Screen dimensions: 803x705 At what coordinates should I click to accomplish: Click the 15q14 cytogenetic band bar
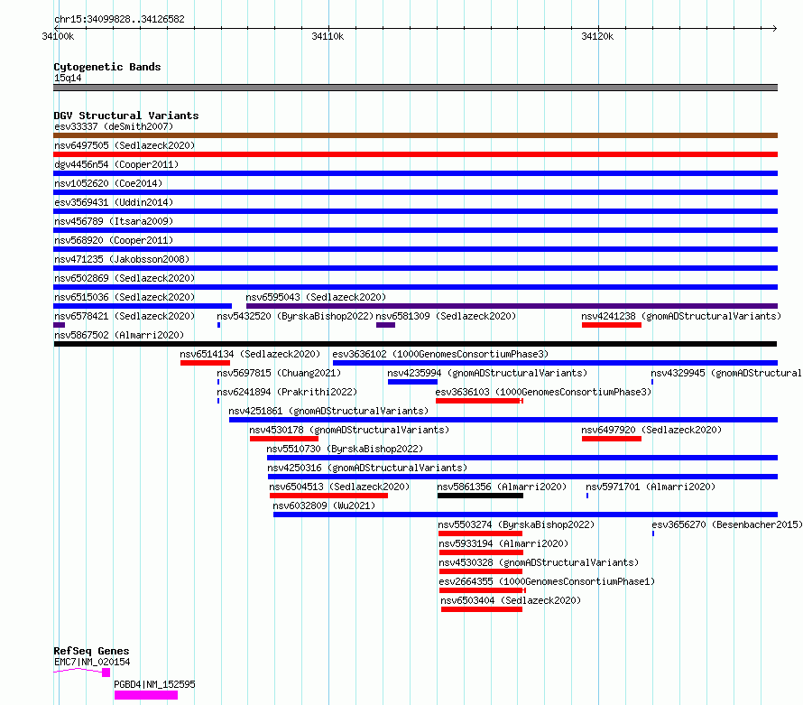point(415,88)
